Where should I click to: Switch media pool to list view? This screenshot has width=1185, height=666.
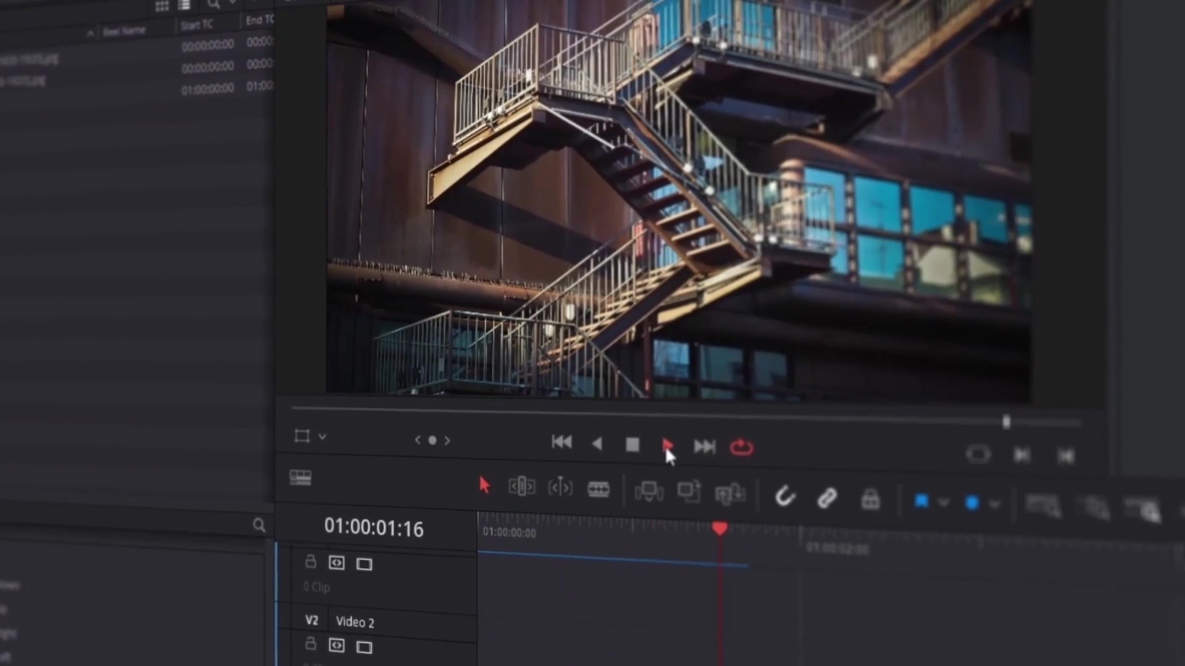184,5
